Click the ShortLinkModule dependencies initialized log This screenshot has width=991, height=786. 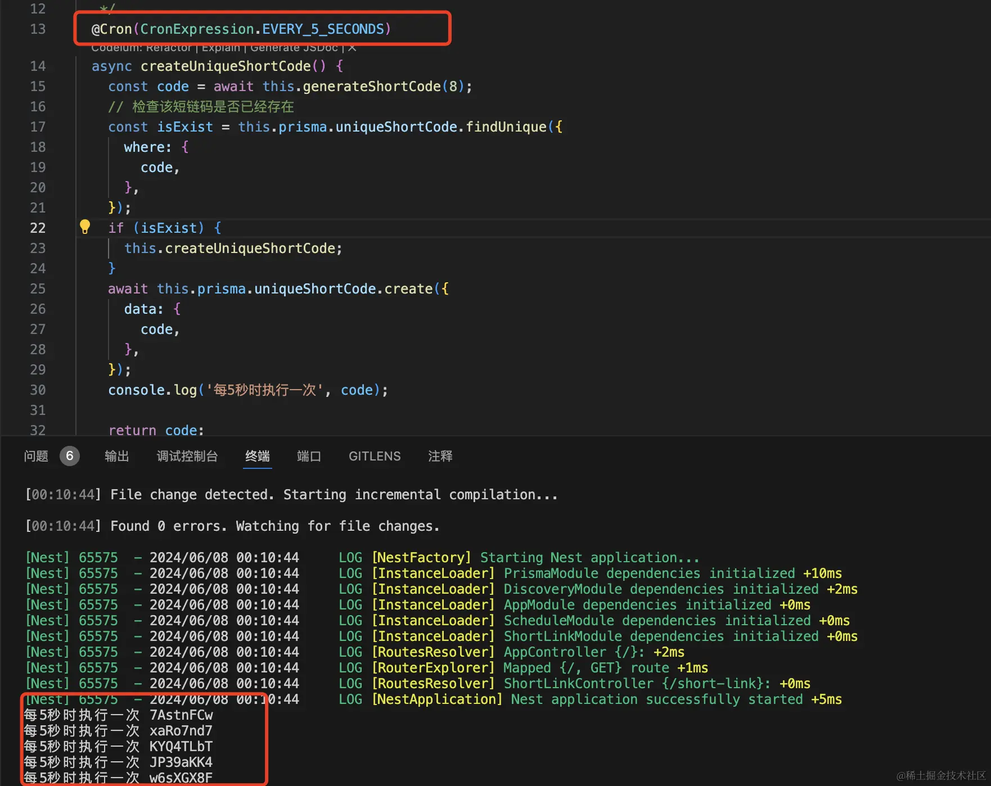[661, 636]
